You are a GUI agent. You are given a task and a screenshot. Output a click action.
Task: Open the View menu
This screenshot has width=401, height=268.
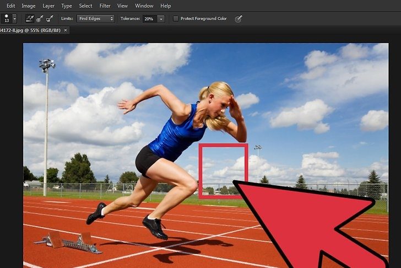(x=122, y=6)
